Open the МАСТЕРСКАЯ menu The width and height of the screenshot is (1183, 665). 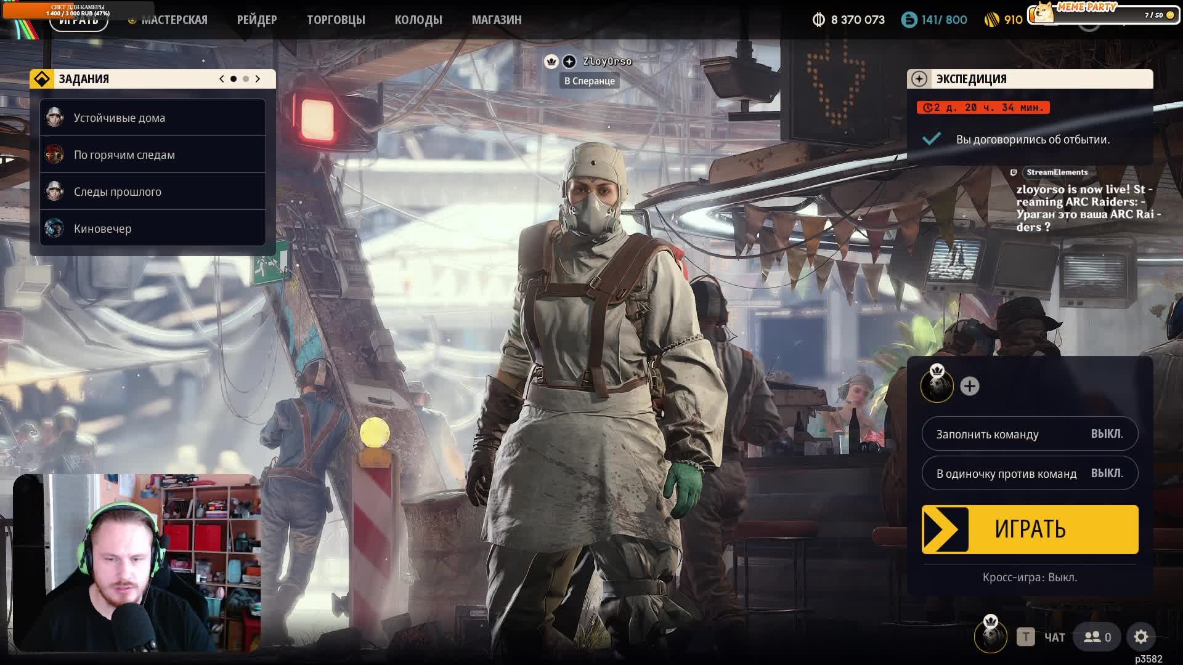point(174,20)
